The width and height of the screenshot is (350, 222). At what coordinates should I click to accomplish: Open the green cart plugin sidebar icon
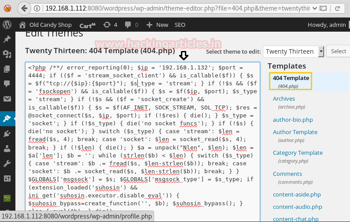pos(7,198)
